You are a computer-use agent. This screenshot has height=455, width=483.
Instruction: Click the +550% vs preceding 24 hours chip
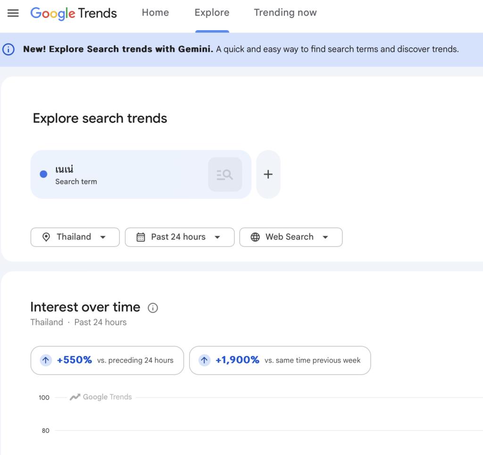[x=107, y=360]
